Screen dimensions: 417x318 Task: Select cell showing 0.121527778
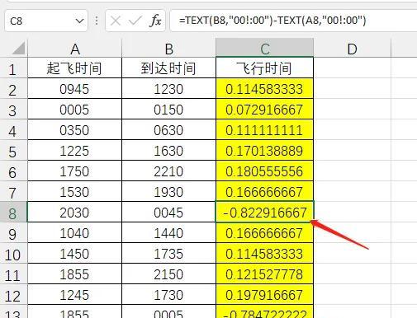tap(264, 274)
